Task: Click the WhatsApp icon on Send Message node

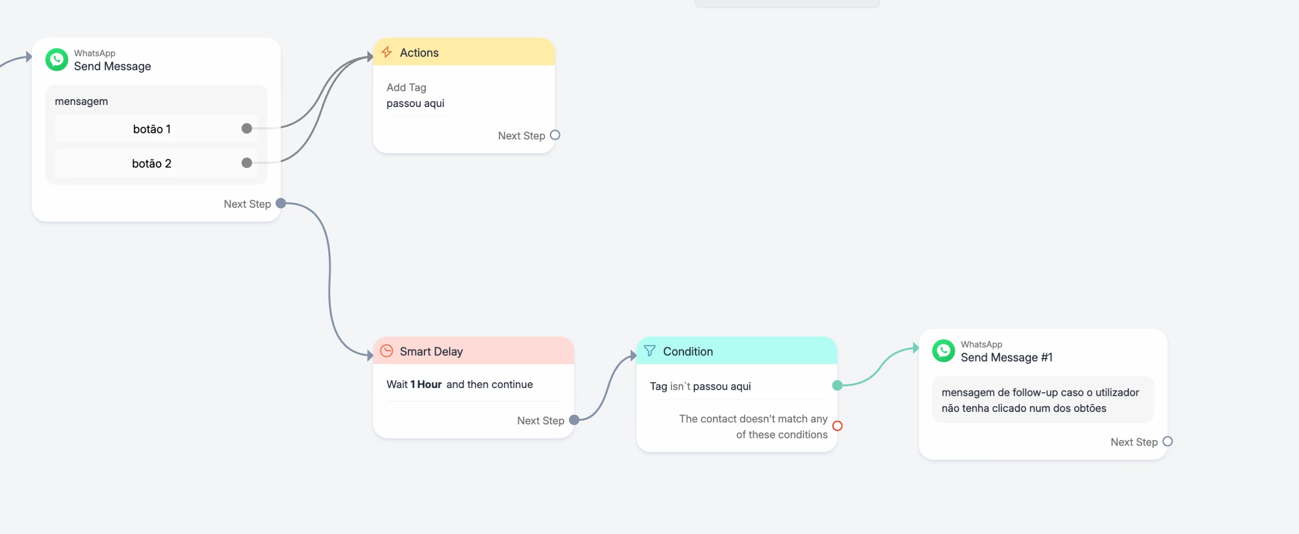Action: tap(57, 60)
